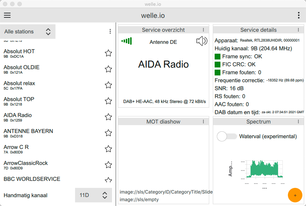Click the green signal strength indicator
The image size is (306, 206).
(x=127, y=41)
